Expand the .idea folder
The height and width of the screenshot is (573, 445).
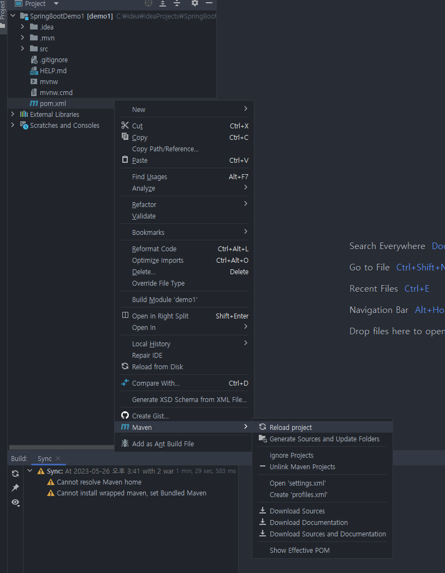point(22,27)
